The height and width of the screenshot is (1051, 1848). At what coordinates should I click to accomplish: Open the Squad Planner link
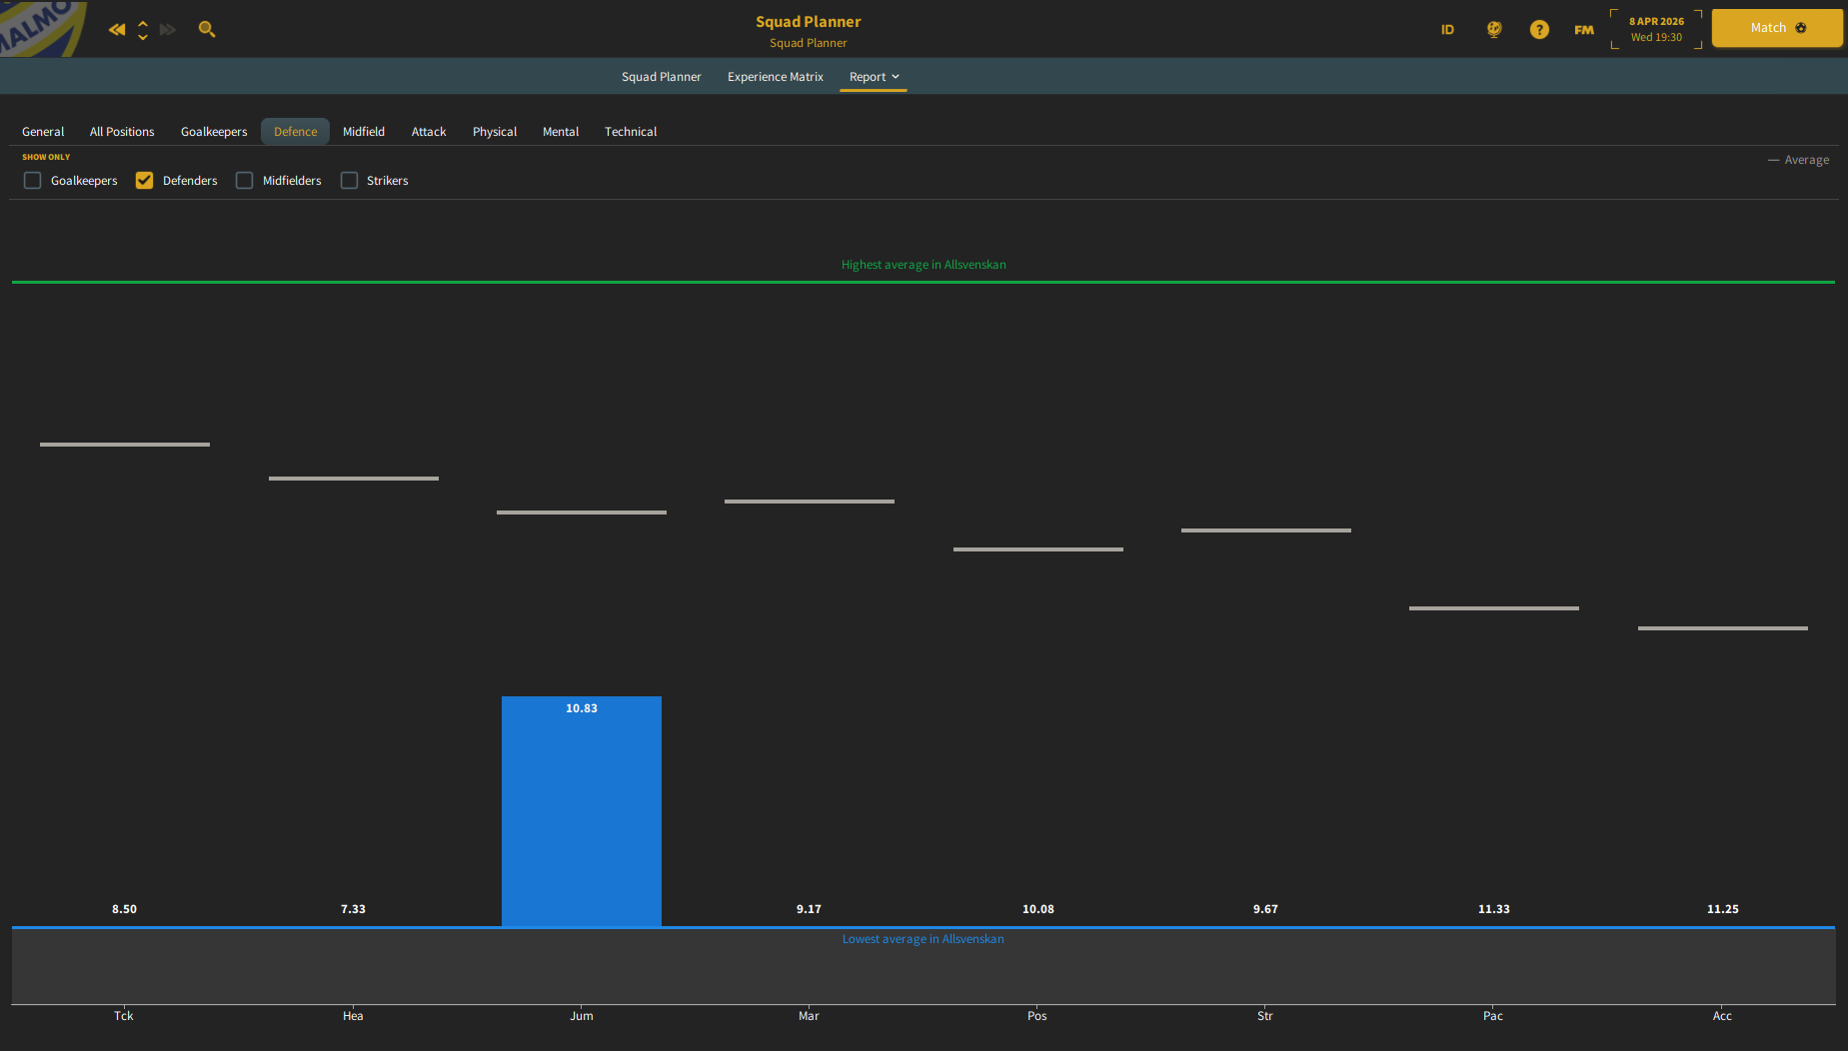coord(662,77)
